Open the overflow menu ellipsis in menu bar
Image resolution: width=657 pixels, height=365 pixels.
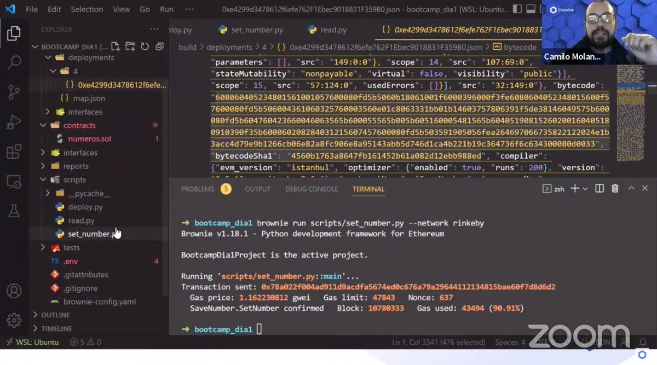coord(189,9)
